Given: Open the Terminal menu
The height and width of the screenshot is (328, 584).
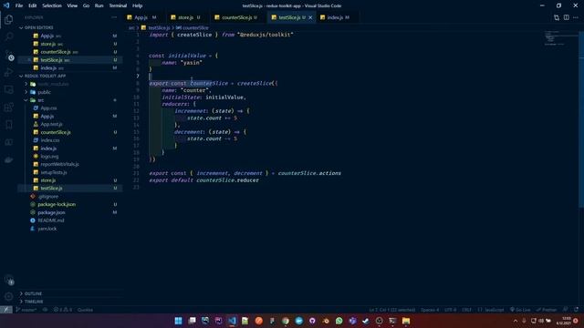Looking at the screenshot, I should click(x=118, y=5).
